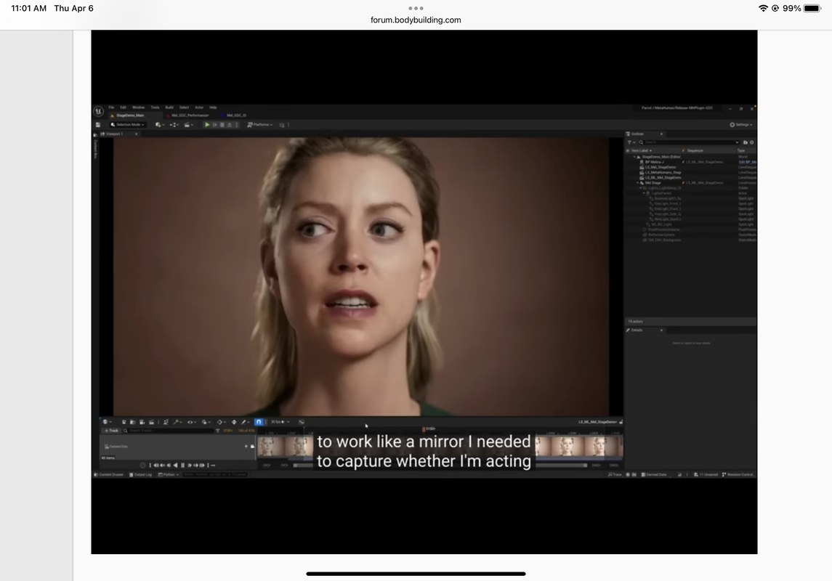Click the Stop square in play toolbar
832x581 pixels.
click(222, 125)
